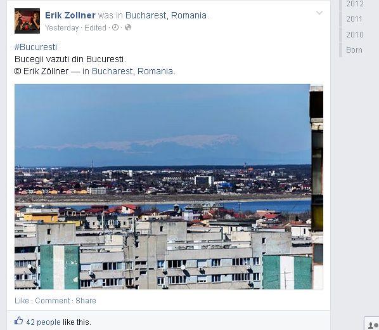
Task: Click the thumbs-up likes icon
Action: [x=18, y=321]
